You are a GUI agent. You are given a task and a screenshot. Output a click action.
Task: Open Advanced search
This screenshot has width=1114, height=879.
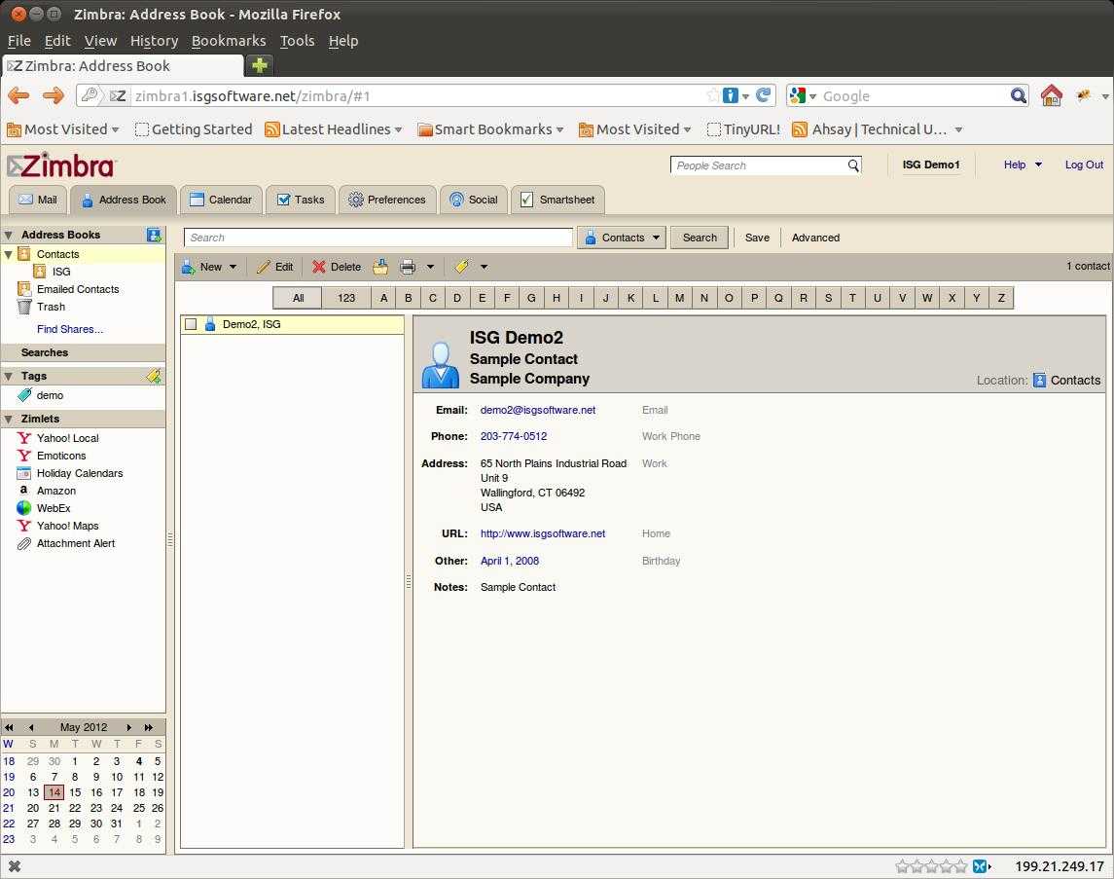[x=815, y=238]
